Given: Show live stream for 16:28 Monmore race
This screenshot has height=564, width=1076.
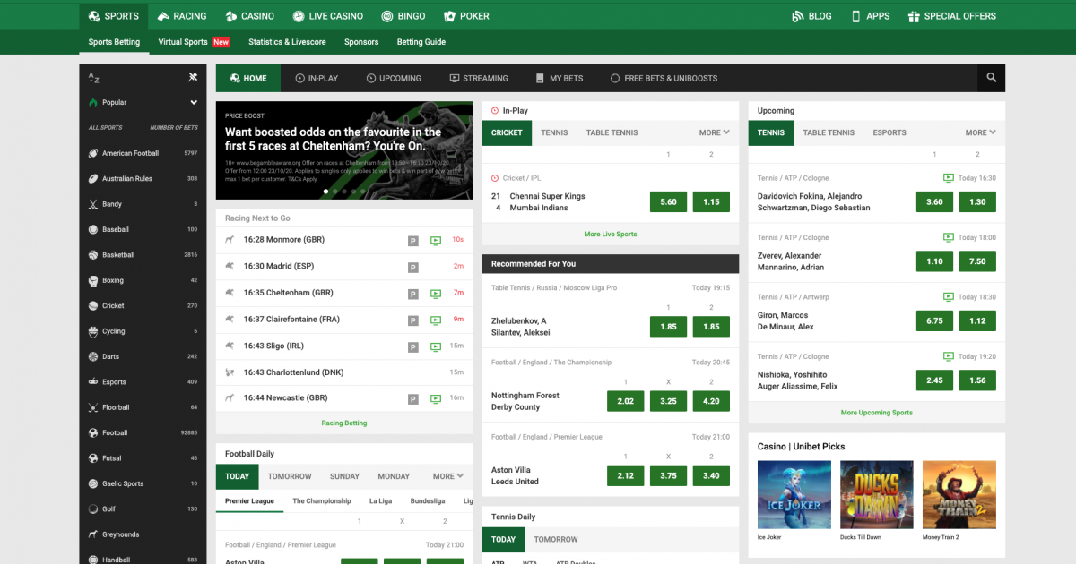Looking at the screenshot, I should [x=436, y=240].
